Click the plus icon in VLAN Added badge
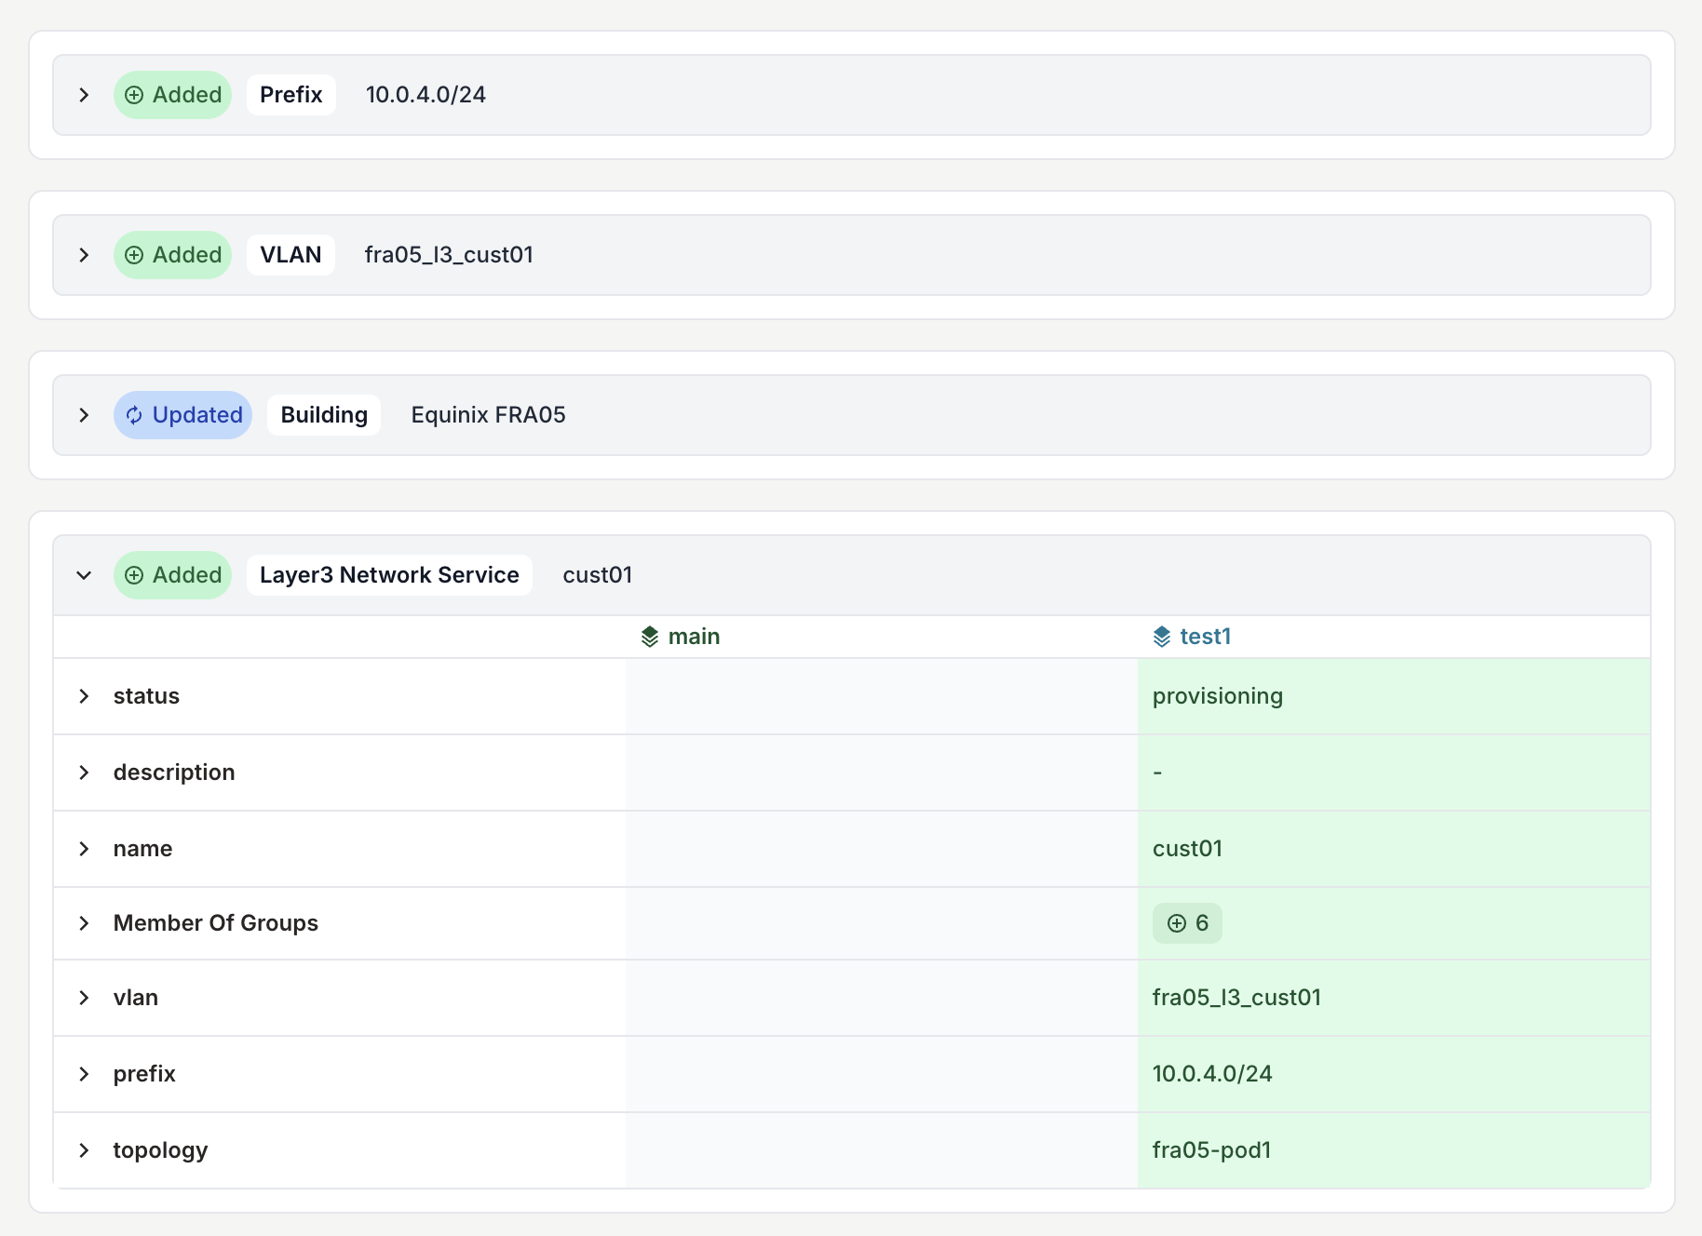The image size is (1702, 1236). [x=134, y=255]
